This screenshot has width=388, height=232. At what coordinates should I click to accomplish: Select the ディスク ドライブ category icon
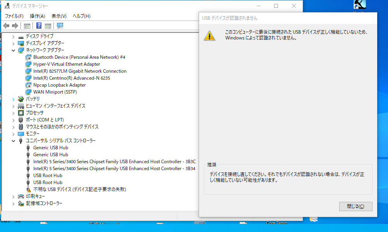[21, 37]
